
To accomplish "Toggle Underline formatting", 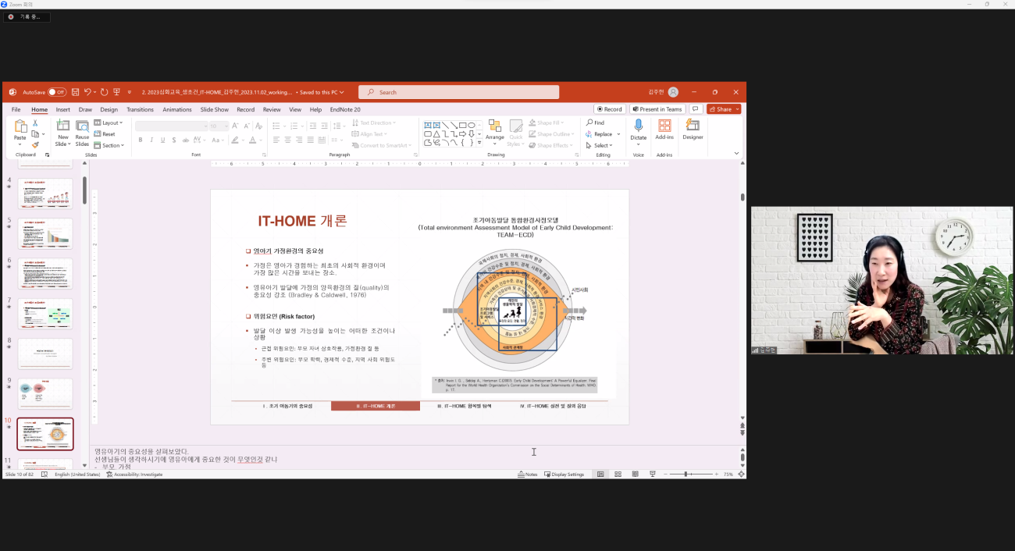I will (162, 140).
